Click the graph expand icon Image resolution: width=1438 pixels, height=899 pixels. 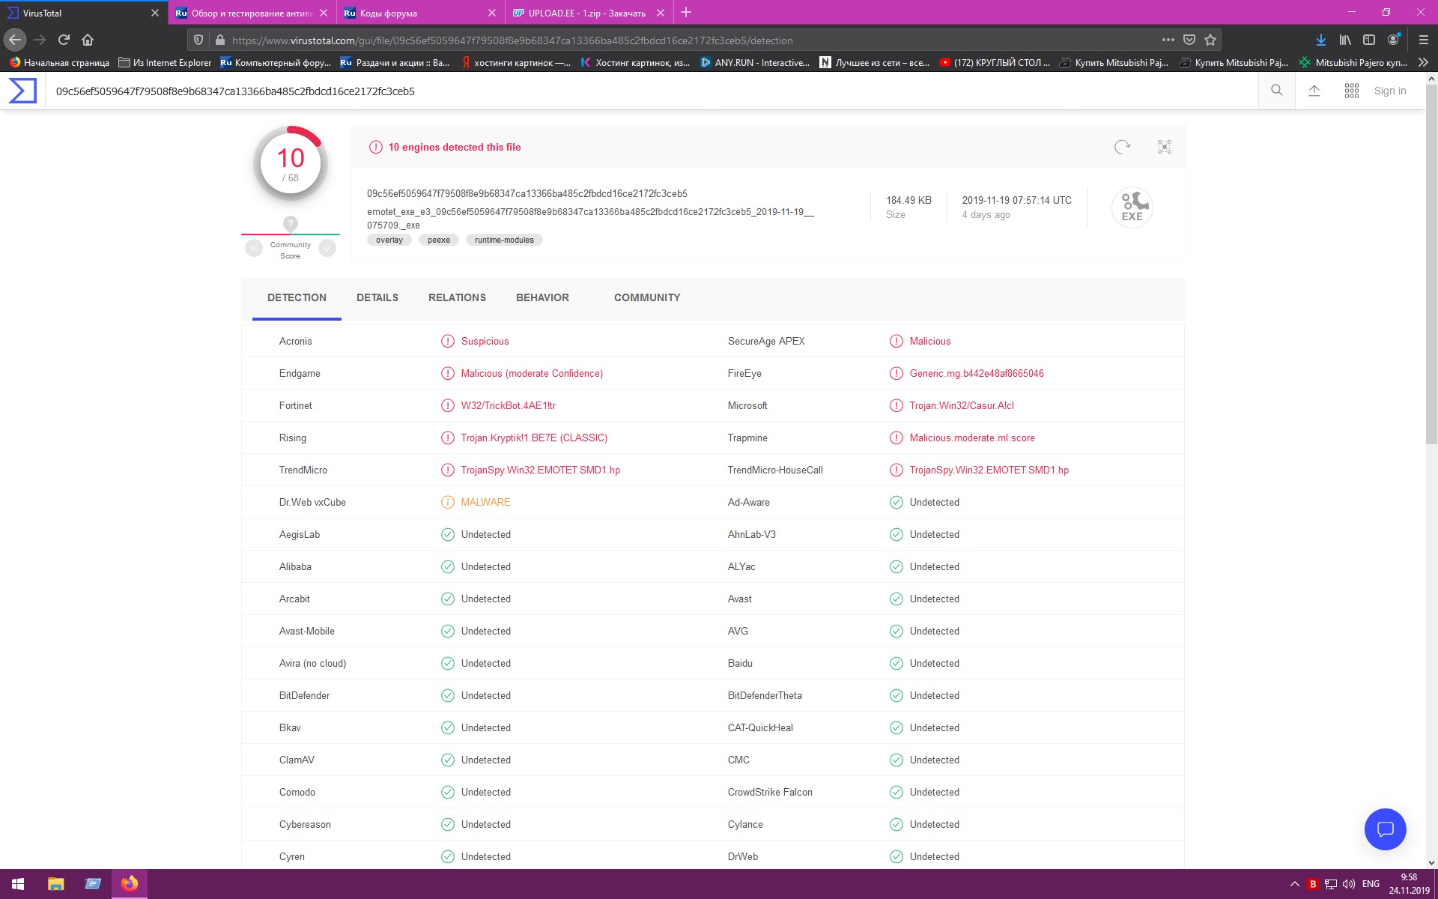pos(1165,147)
